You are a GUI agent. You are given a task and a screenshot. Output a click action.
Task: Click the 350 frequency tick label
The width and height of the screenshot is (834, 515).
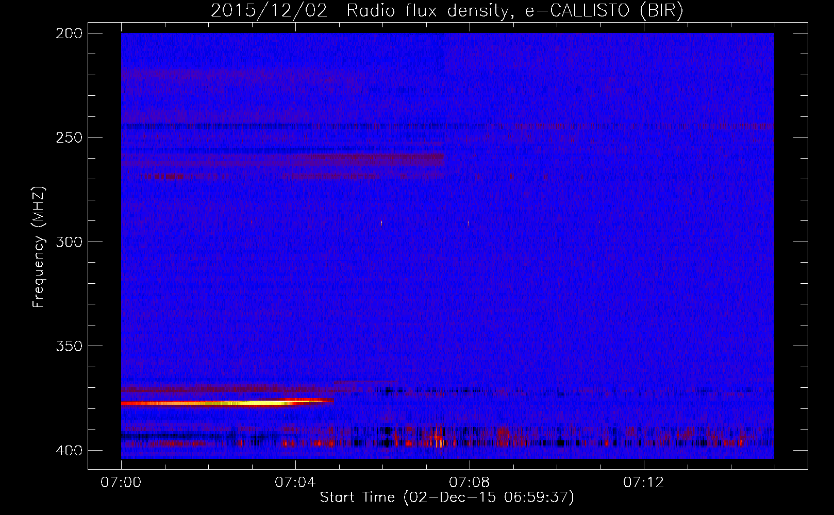coord(69,346)
